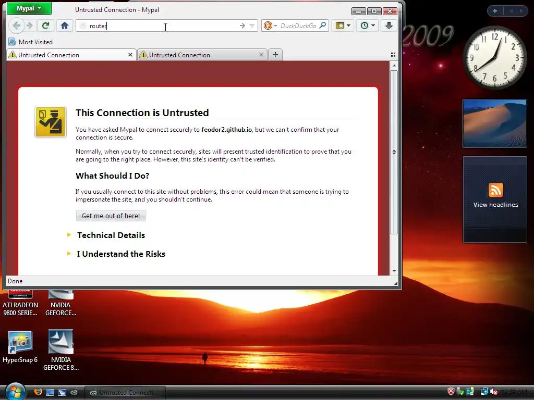Click the Show Desktop quick launch icon
The height and width of the screenshot is (400, 534).
(x=50, y=393)
